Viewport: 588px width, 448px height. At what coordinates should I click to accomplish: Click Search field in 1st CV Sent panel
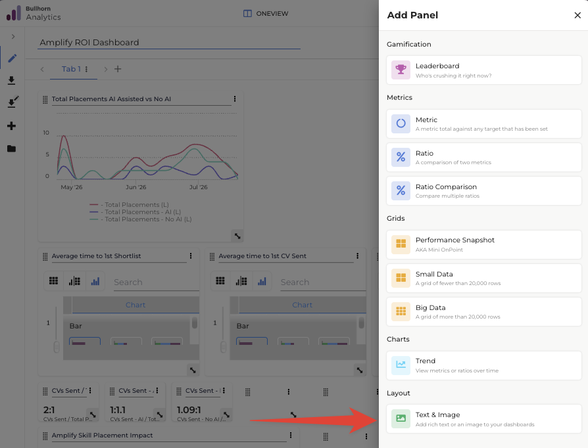323,282
